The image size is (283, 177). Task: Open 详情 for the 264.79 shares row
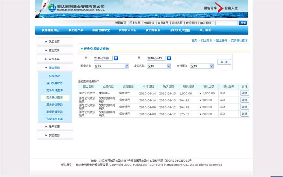244,107
